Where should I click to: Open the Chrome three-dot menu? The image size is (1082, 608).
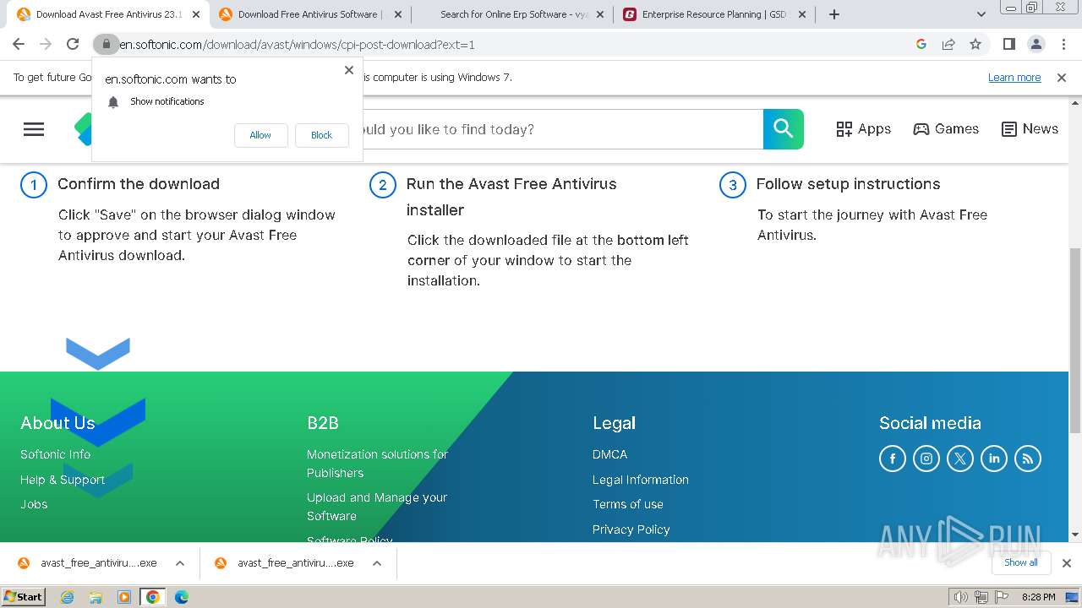[x=1063, y=44]
